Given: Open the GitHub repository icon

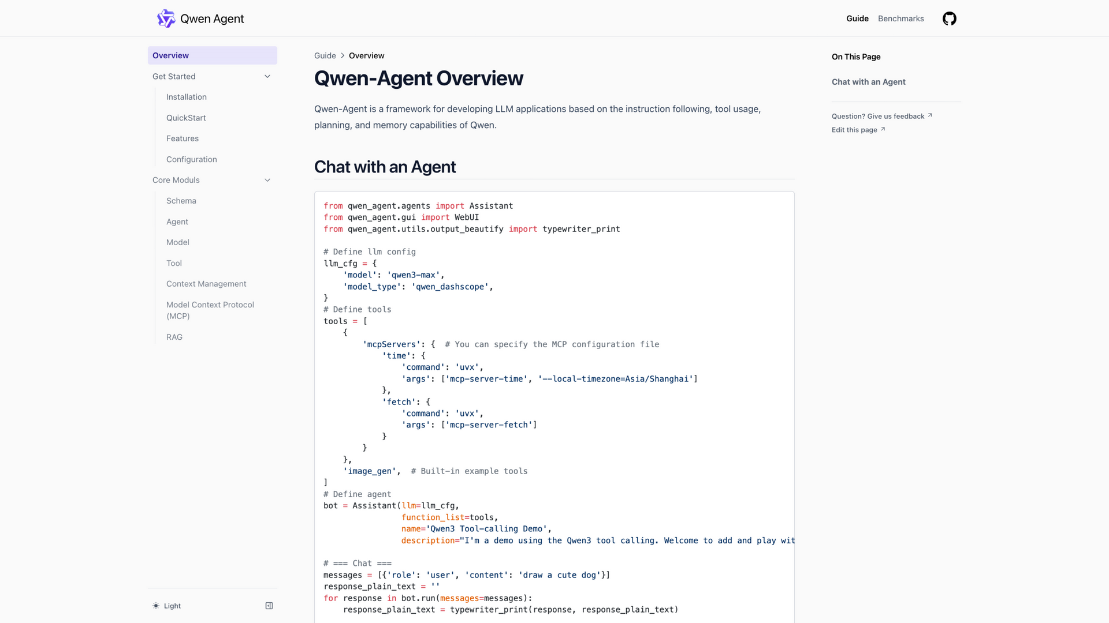Looking at the screenshot, I should click(949, 18).
